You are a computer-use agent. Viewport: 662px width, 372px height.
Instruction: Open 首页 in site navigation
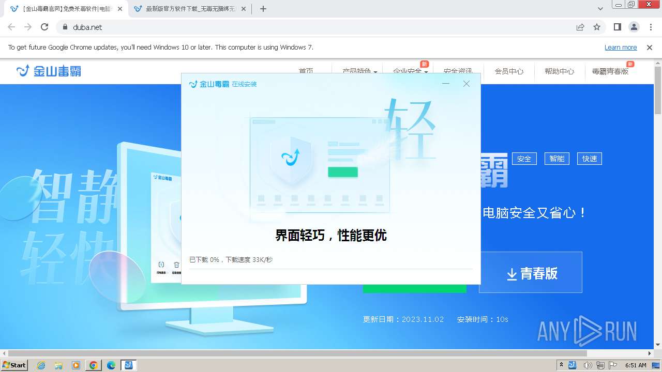(306, 71)
